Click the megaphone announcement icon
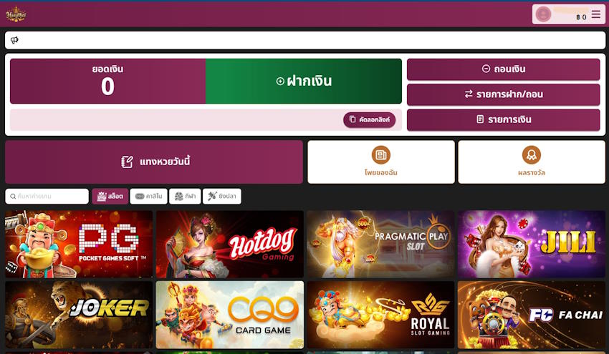 (x=14, y=40)
